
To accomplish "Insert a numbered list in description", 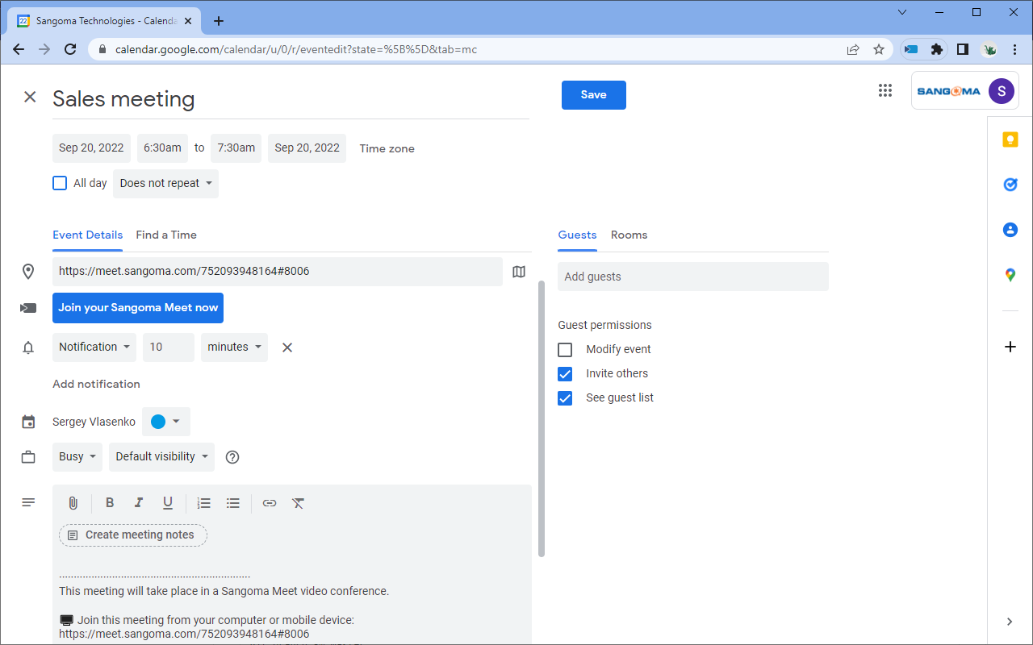I will click(x=204, y=503).
